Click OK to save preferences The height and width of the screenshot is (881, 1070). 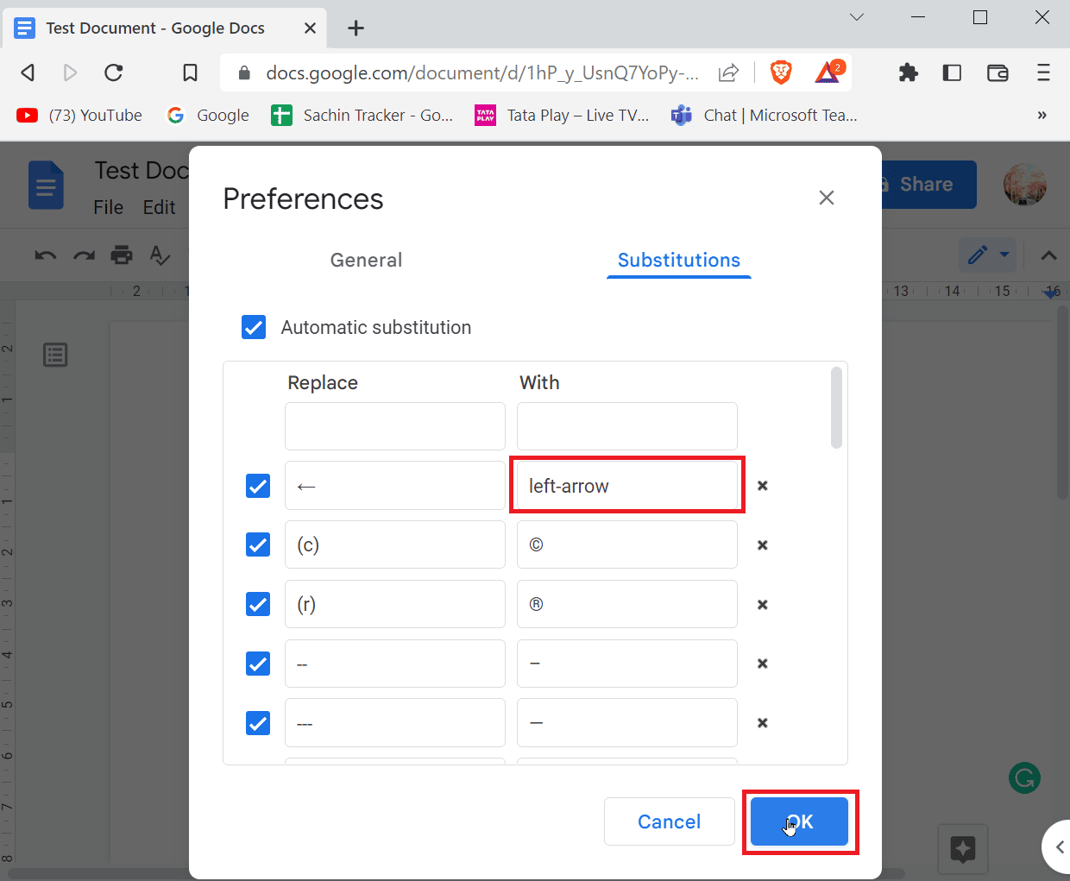pyautogui.click(x=799, y=821)
